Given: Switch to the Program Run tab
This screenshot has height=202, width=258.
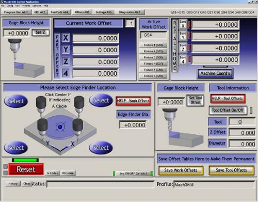Looking at the screenshot, I should (x=16, y=12).
